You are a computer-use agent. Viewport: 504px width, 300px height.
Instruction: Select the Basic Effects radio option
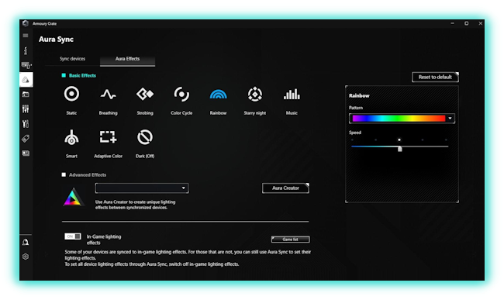[64, 75]
